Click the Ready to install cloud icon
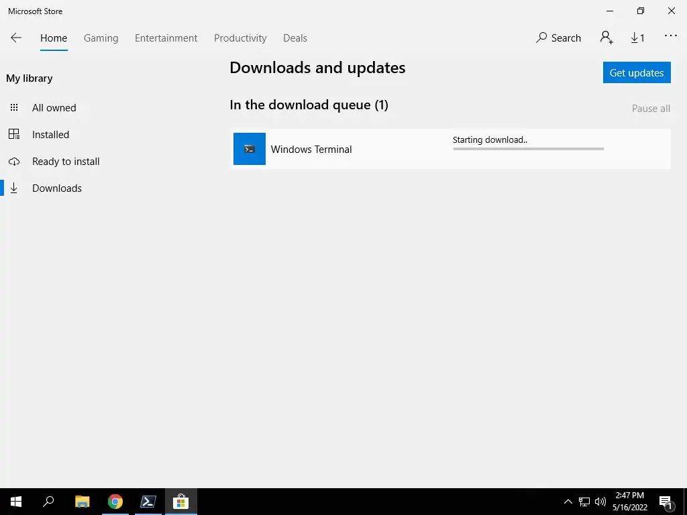The image size is (687, 515). 14,162
